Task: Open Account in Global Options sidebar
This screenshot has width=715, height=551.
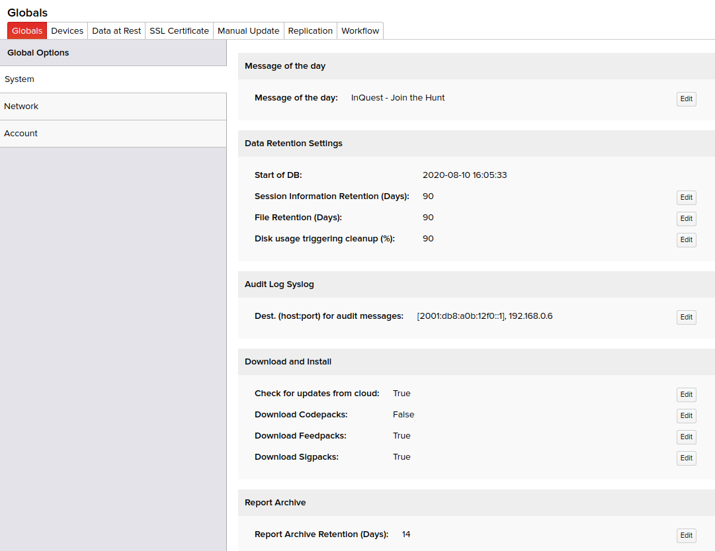Action: tap(113, 134)
